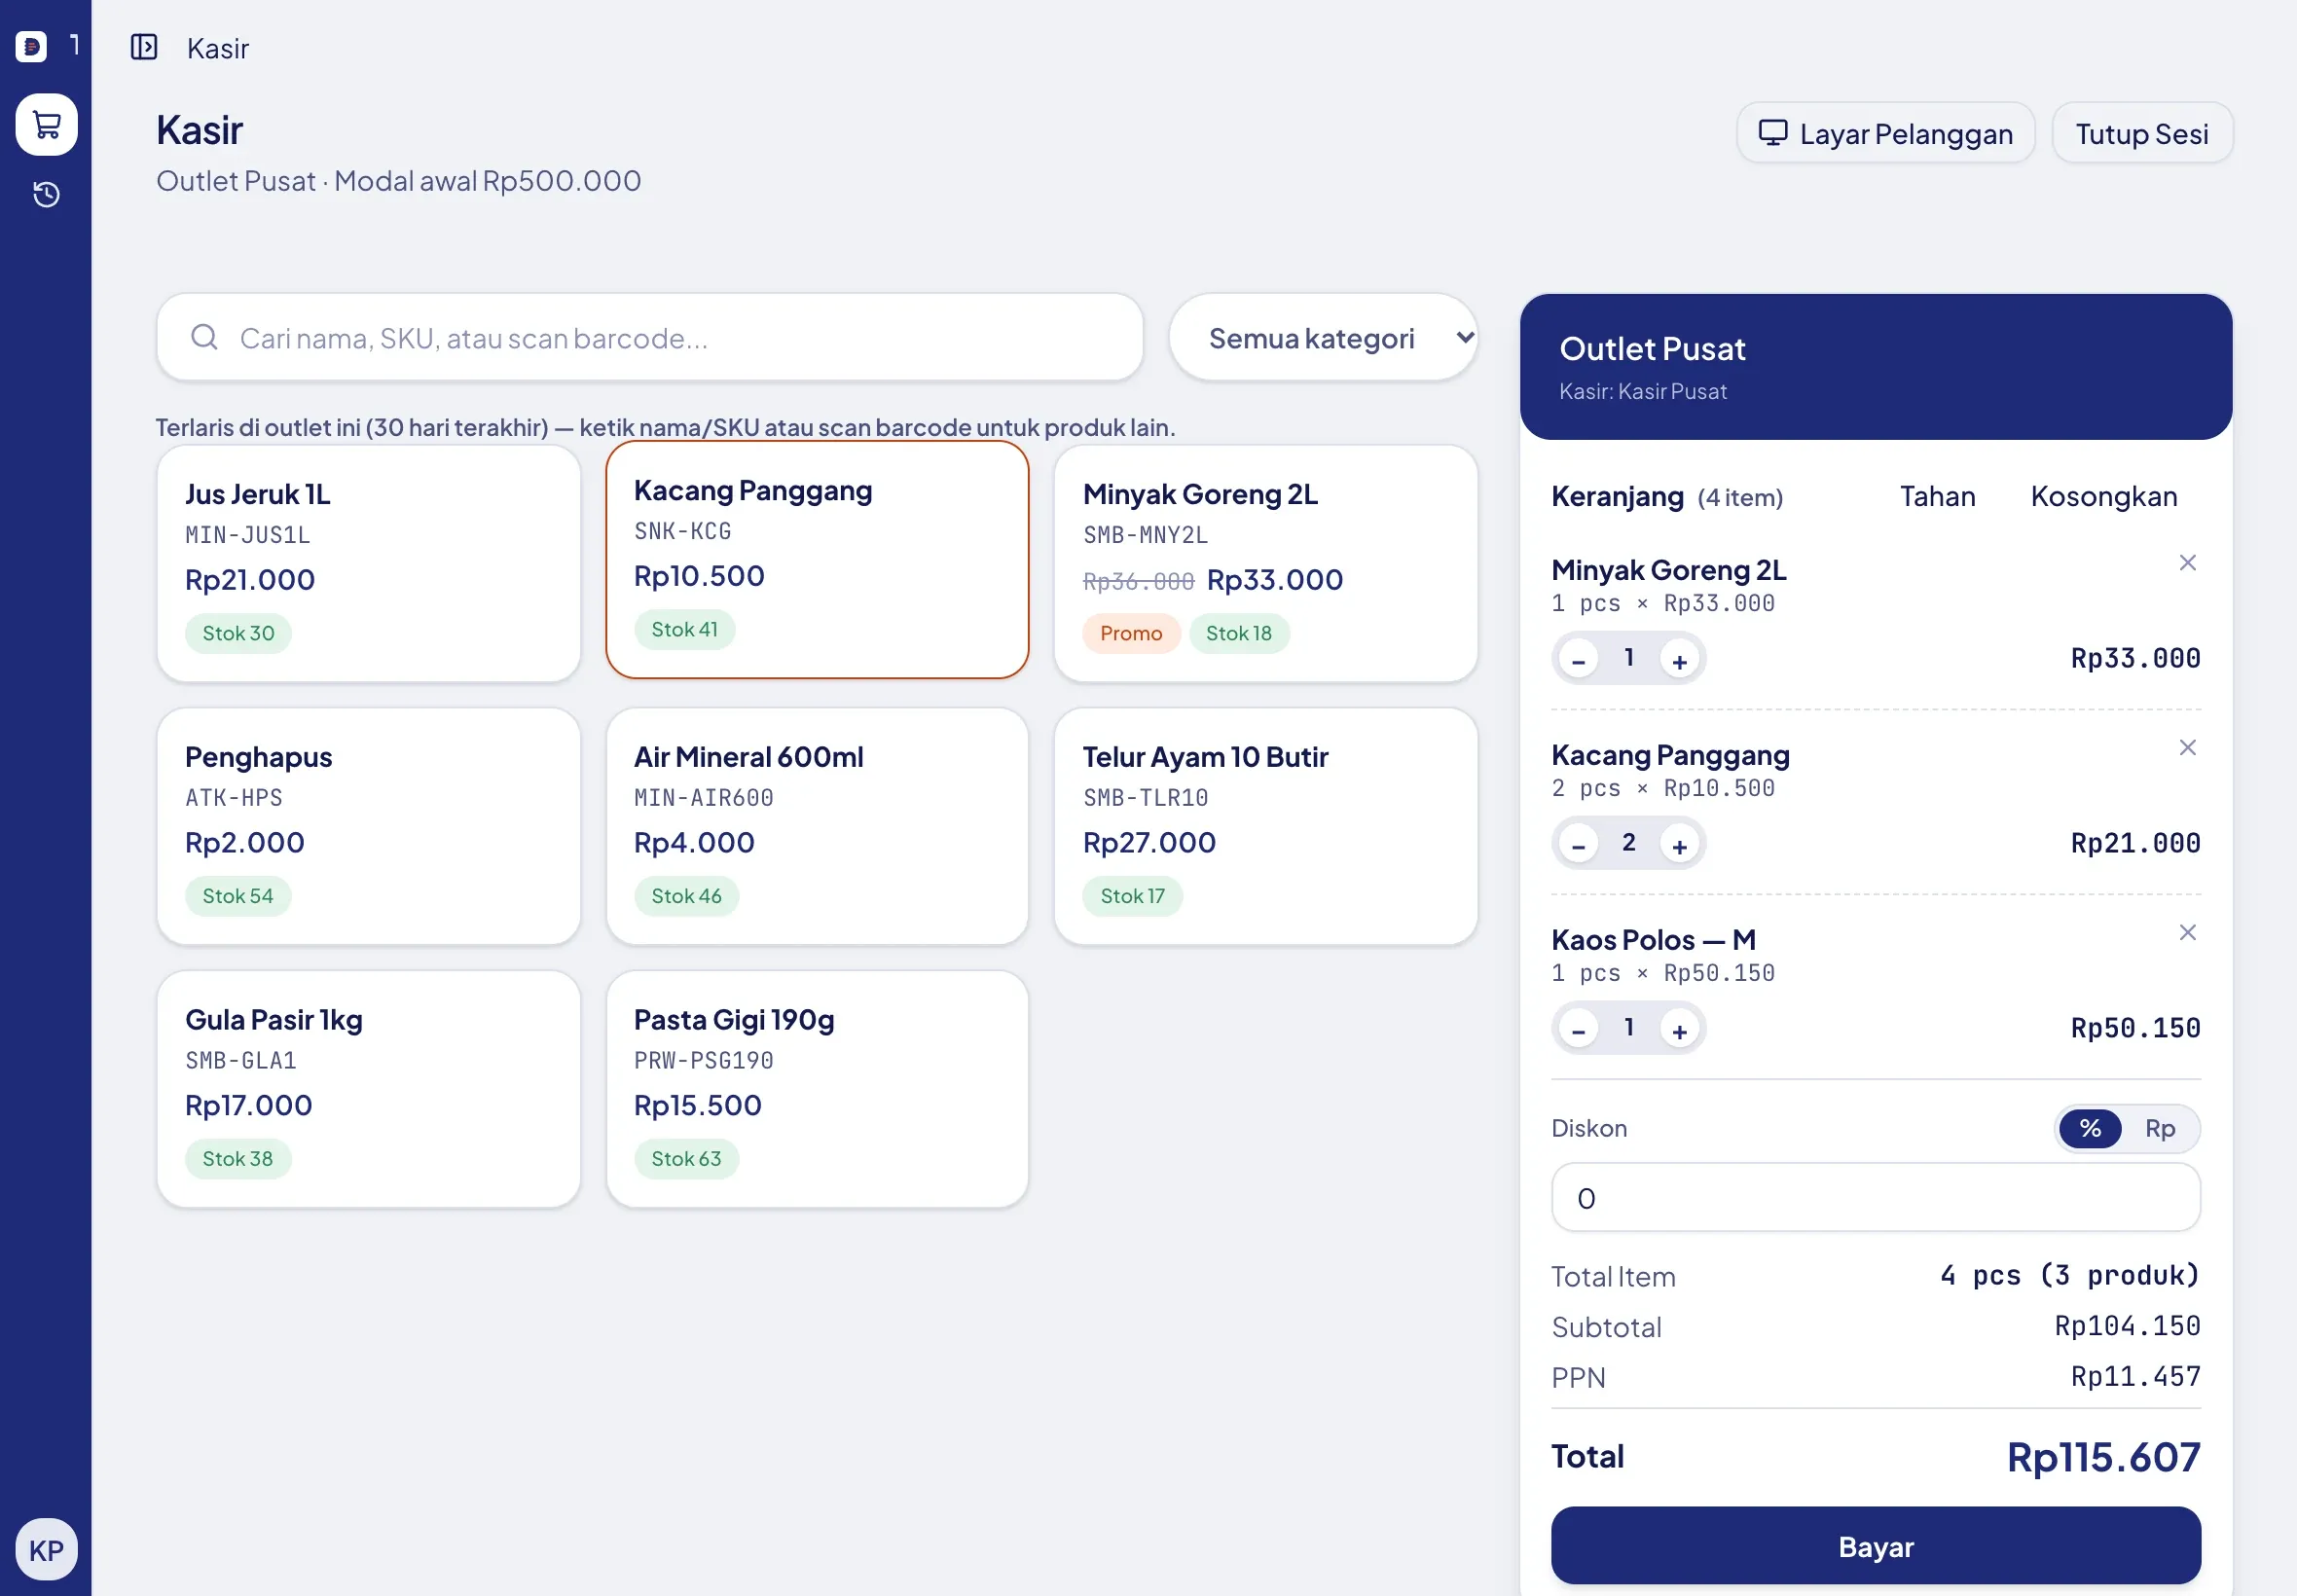The height and width of the screenshot is (1596, 2297).
Task: Click the Diskon value input
Action: tap(1875, 1197)
